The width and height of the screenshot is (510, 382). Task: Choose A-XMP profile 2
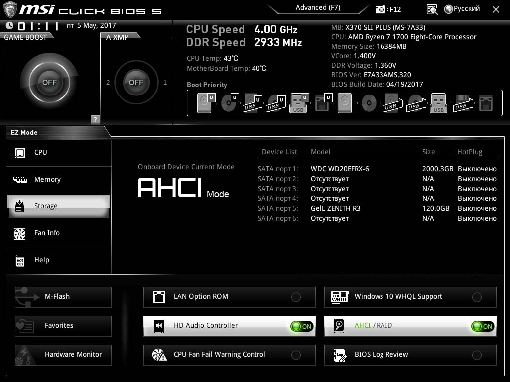[x=108, y=83]
